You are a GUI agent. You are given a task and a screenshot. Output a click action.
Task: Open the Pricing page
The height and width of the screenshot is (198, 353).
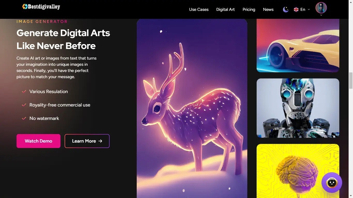249,10
